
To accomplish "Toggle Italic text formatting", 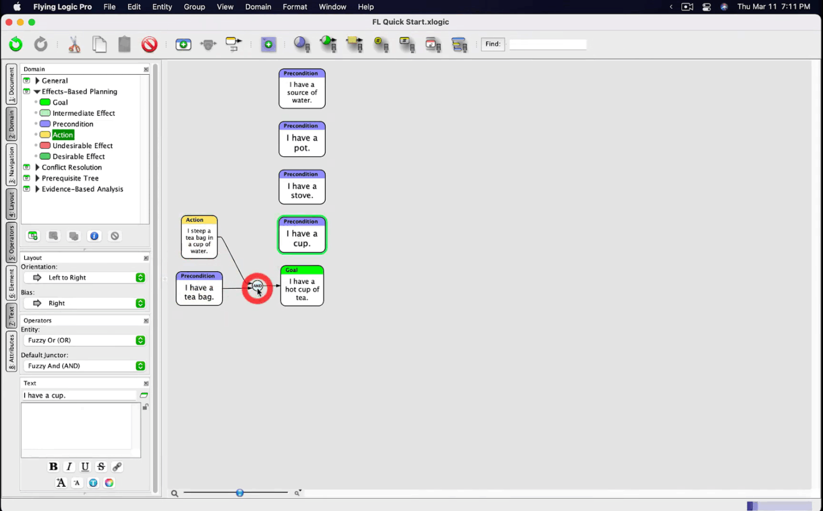I will click(69, 466).
